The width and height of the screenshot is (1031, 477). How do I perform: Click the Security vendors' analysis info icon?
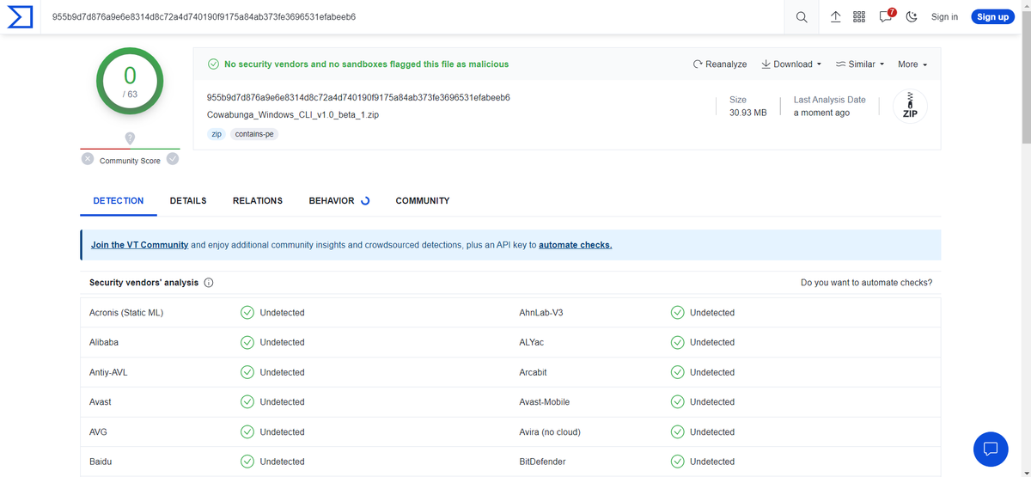[x=209, y=283]
